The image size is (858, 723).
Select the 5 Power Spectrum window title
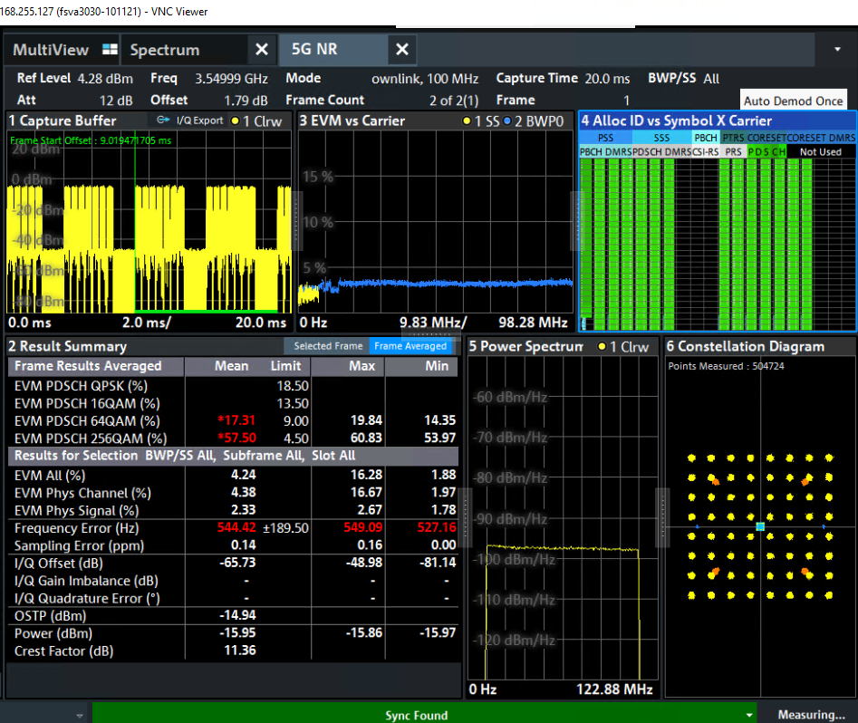[525, 346]
